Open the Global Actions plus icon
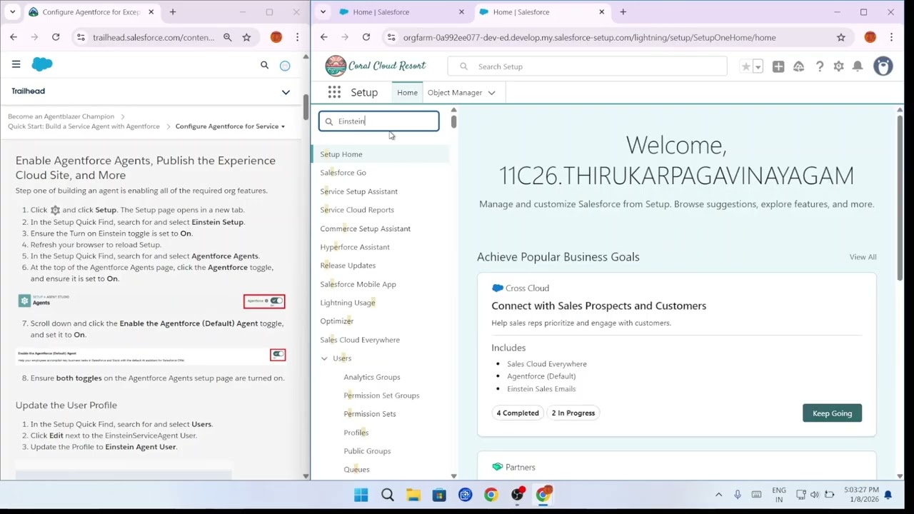 pyautogui.click(x=778, y=66)
